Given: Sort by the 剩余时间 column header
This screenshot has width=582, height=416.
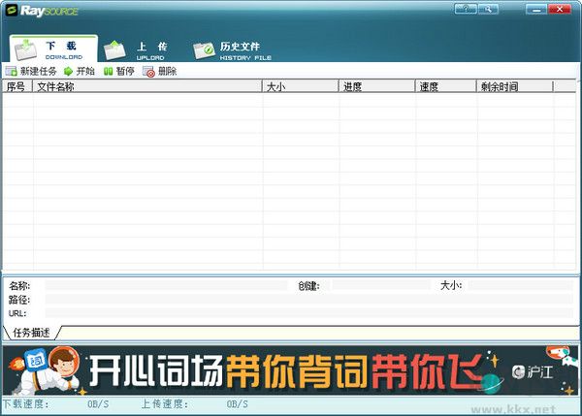Looking at the screenshot, I should [515, 86].
